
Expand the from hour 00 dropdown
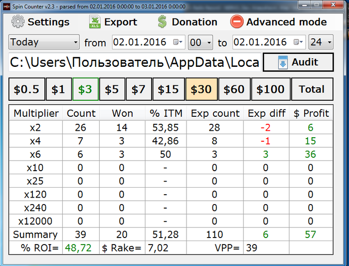(200, 42)
